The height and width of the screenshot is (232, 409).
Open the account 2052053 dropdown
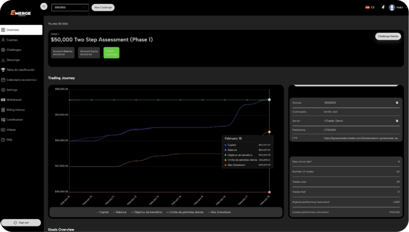click(x=70, y=7)
